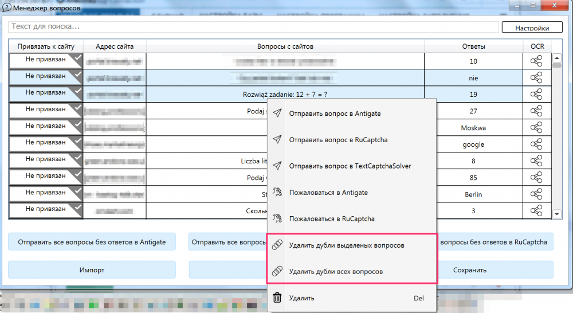This screenshot has width=573, height=313.
Task: Toggle Не привязан in Moskwa row
Action: 45,127
